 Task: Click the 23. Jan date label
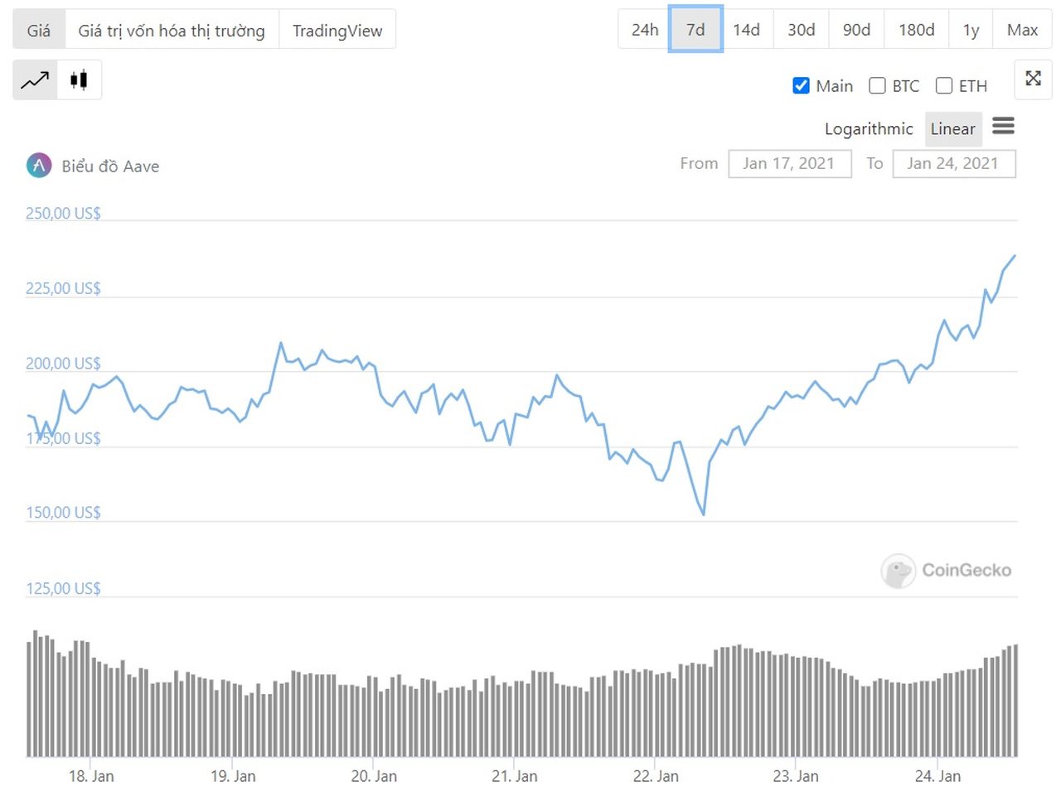(x=796, y=776)
